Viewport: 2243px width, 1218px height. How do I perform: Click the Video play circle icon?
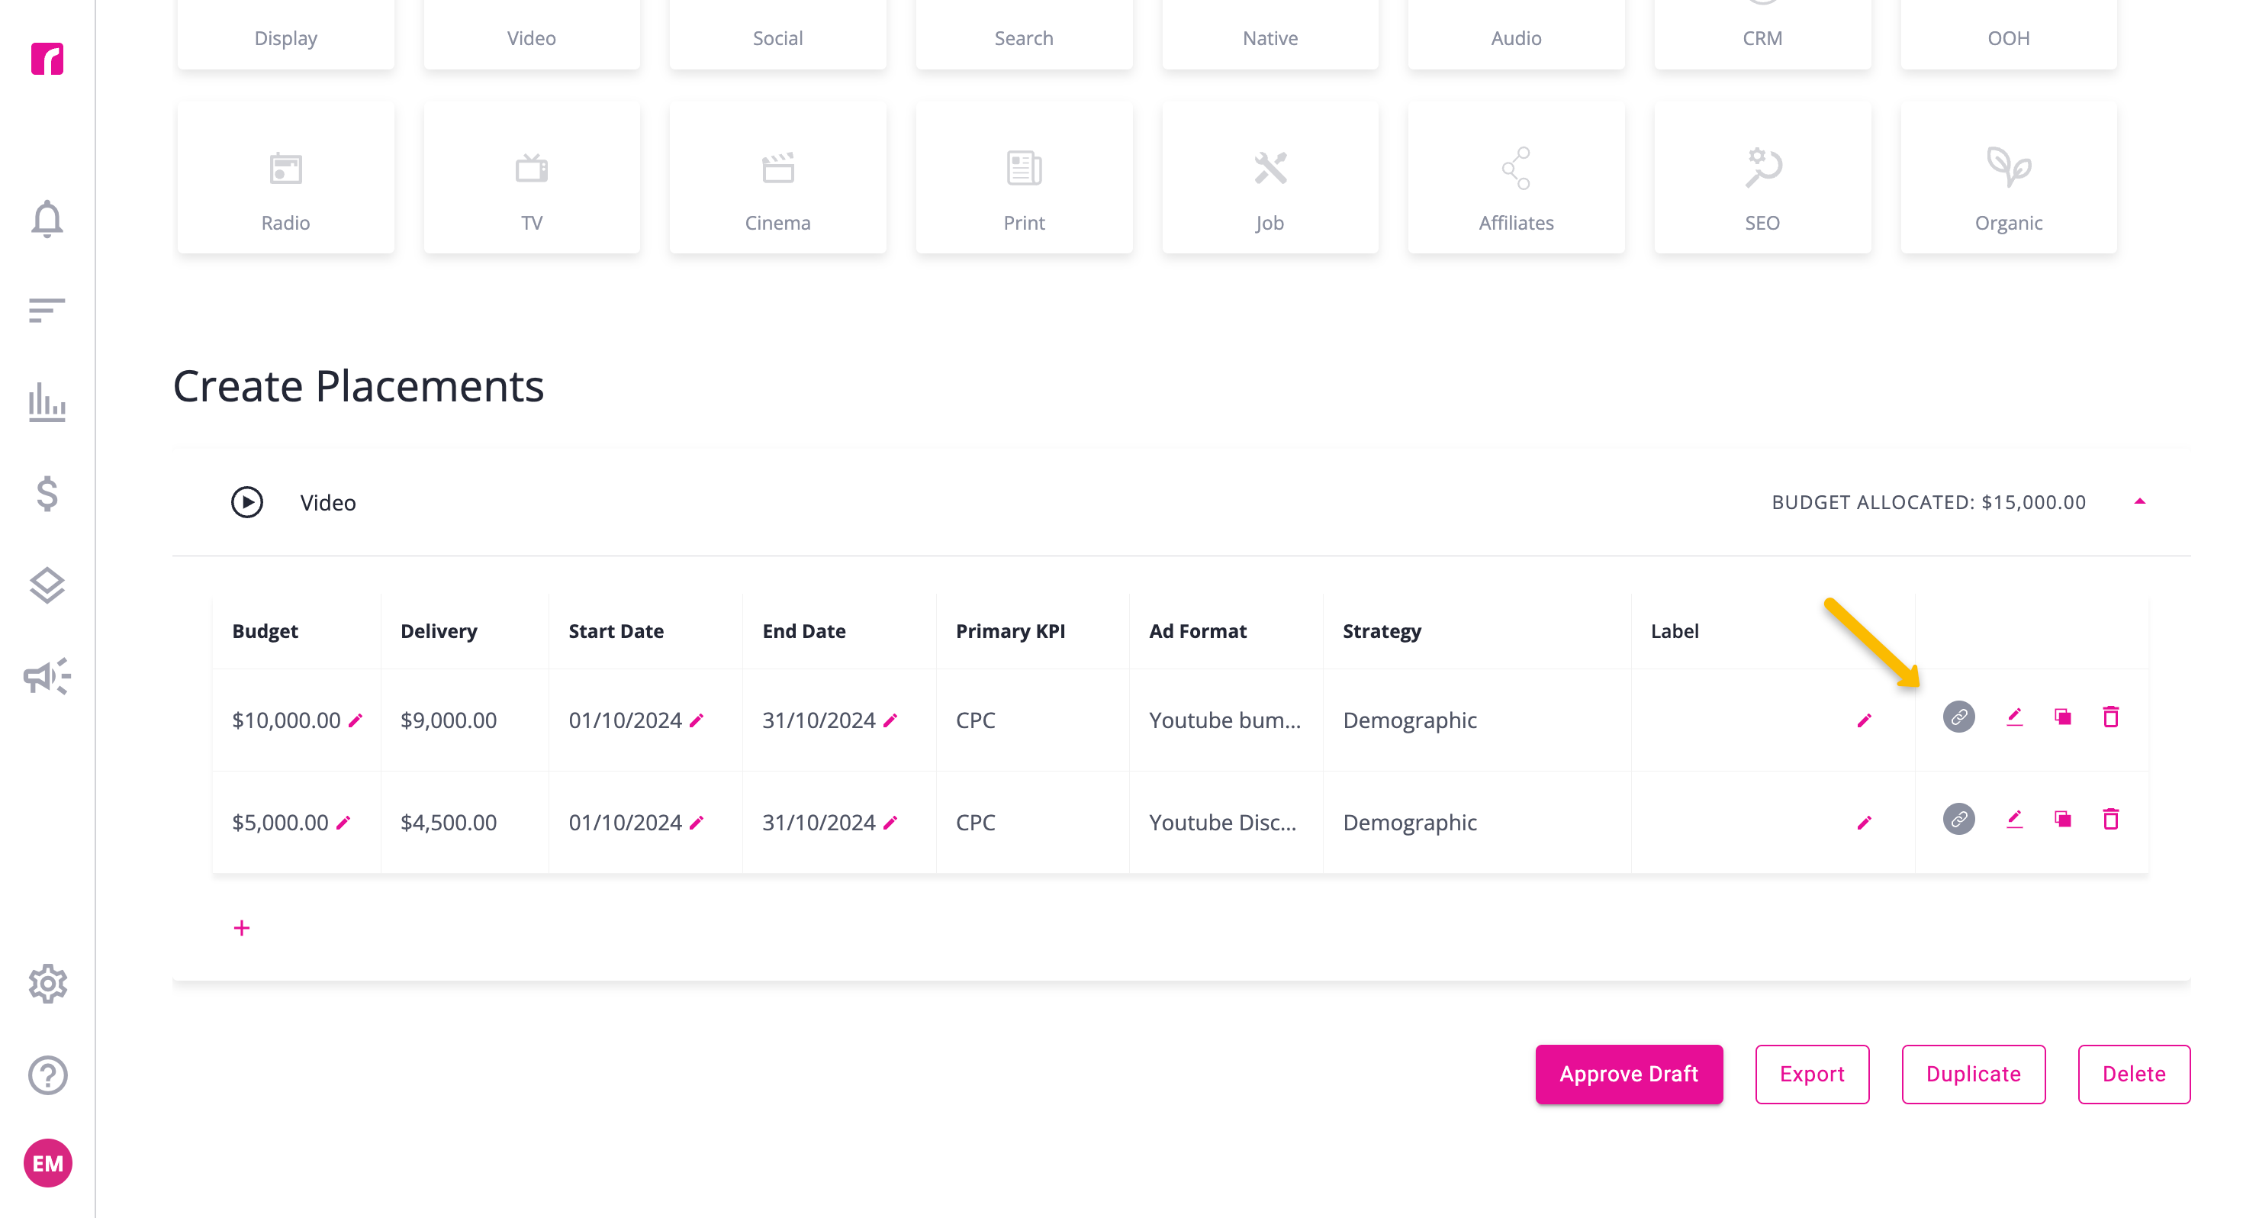pos(247,502)
